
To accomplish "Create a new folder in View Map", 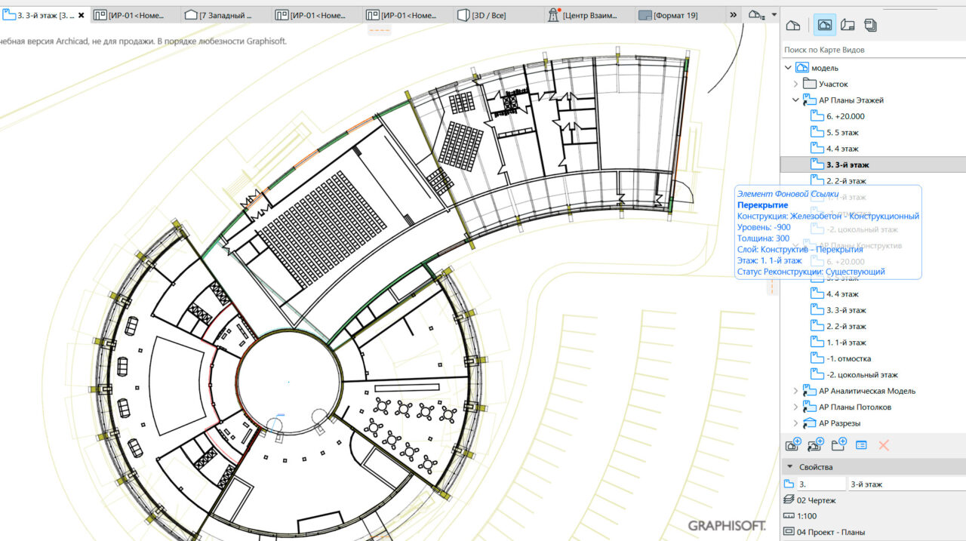I will (838, 445).
